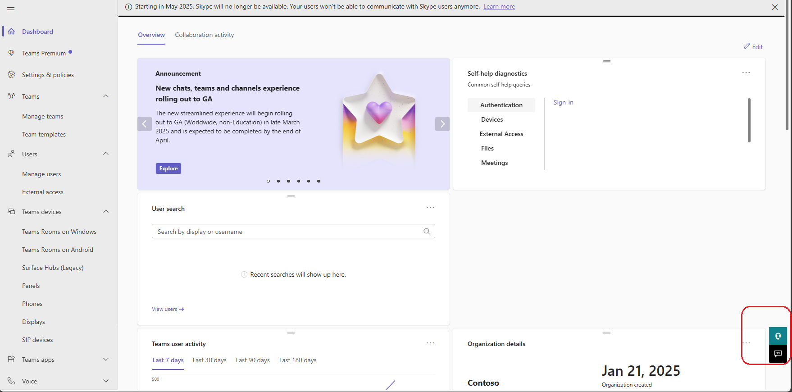This screenshot has width=792, height=392.
Task: Click the Dashboard home icon
Action: click(x=11, y=32)
